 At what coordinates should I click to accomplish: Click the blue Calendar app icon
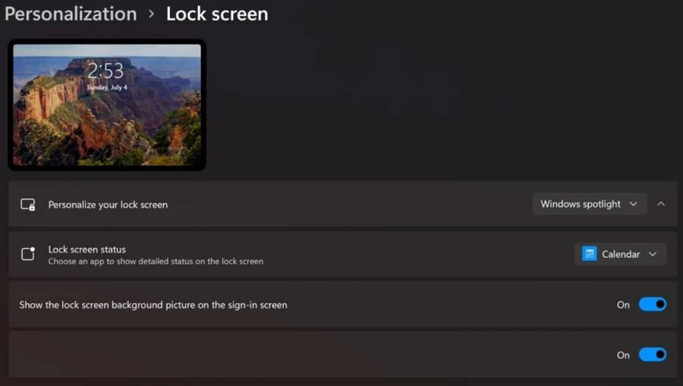tap(590, 254)
